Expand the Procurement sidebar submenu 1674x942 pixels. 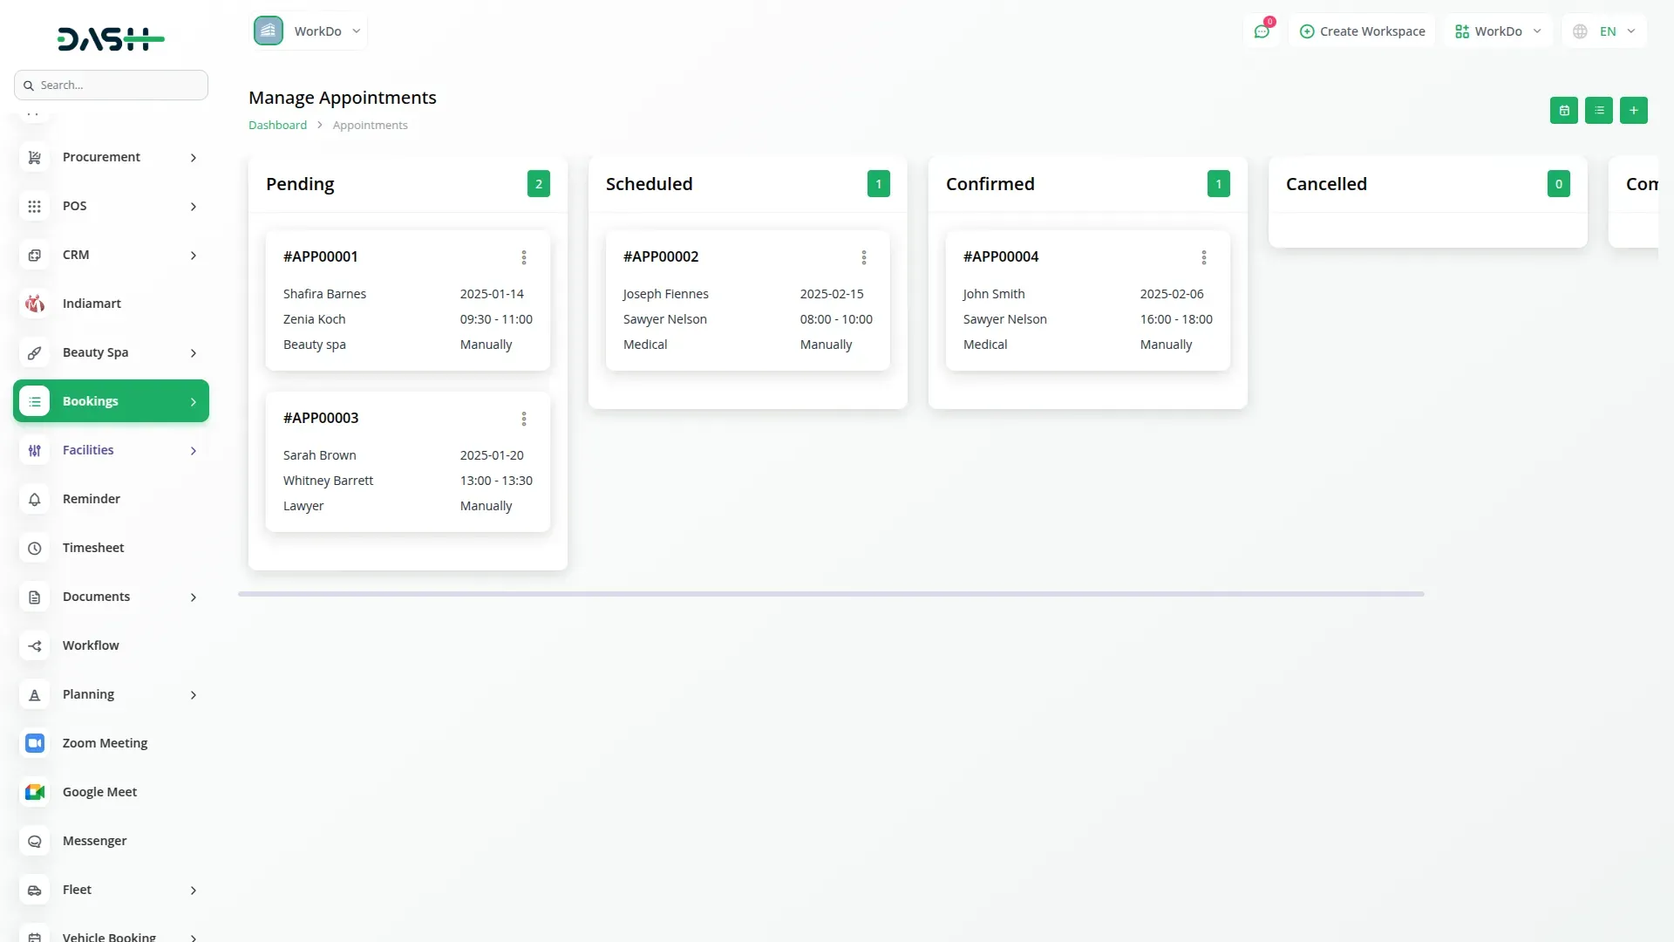click(x=193, y=158)
